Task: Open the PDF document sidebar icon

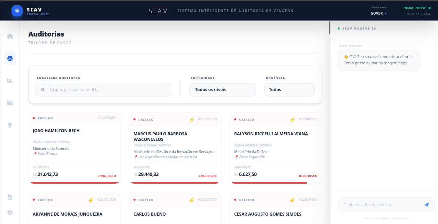Action: click(x=10, y=197)
